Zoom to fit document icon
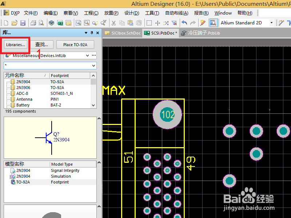The image size is (291, 218). tap(79, 23)
